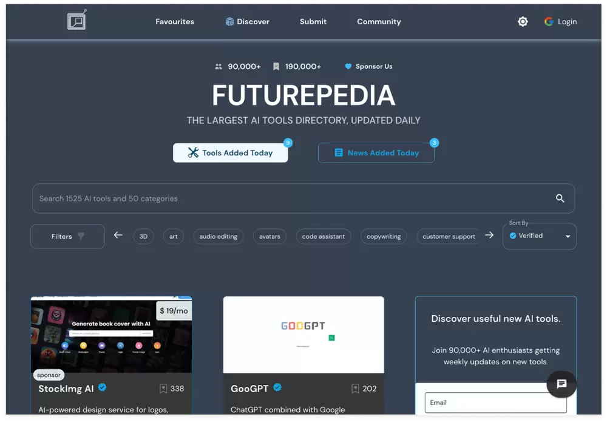Open the StockImg AI thumbnail
The width and height of the screenshot is (607, 422).
click(111, 335)
